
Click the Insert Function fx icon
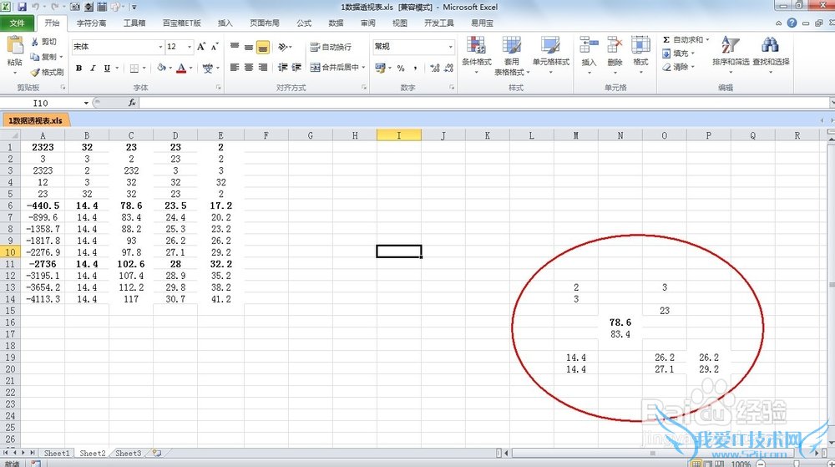[132, 103]
